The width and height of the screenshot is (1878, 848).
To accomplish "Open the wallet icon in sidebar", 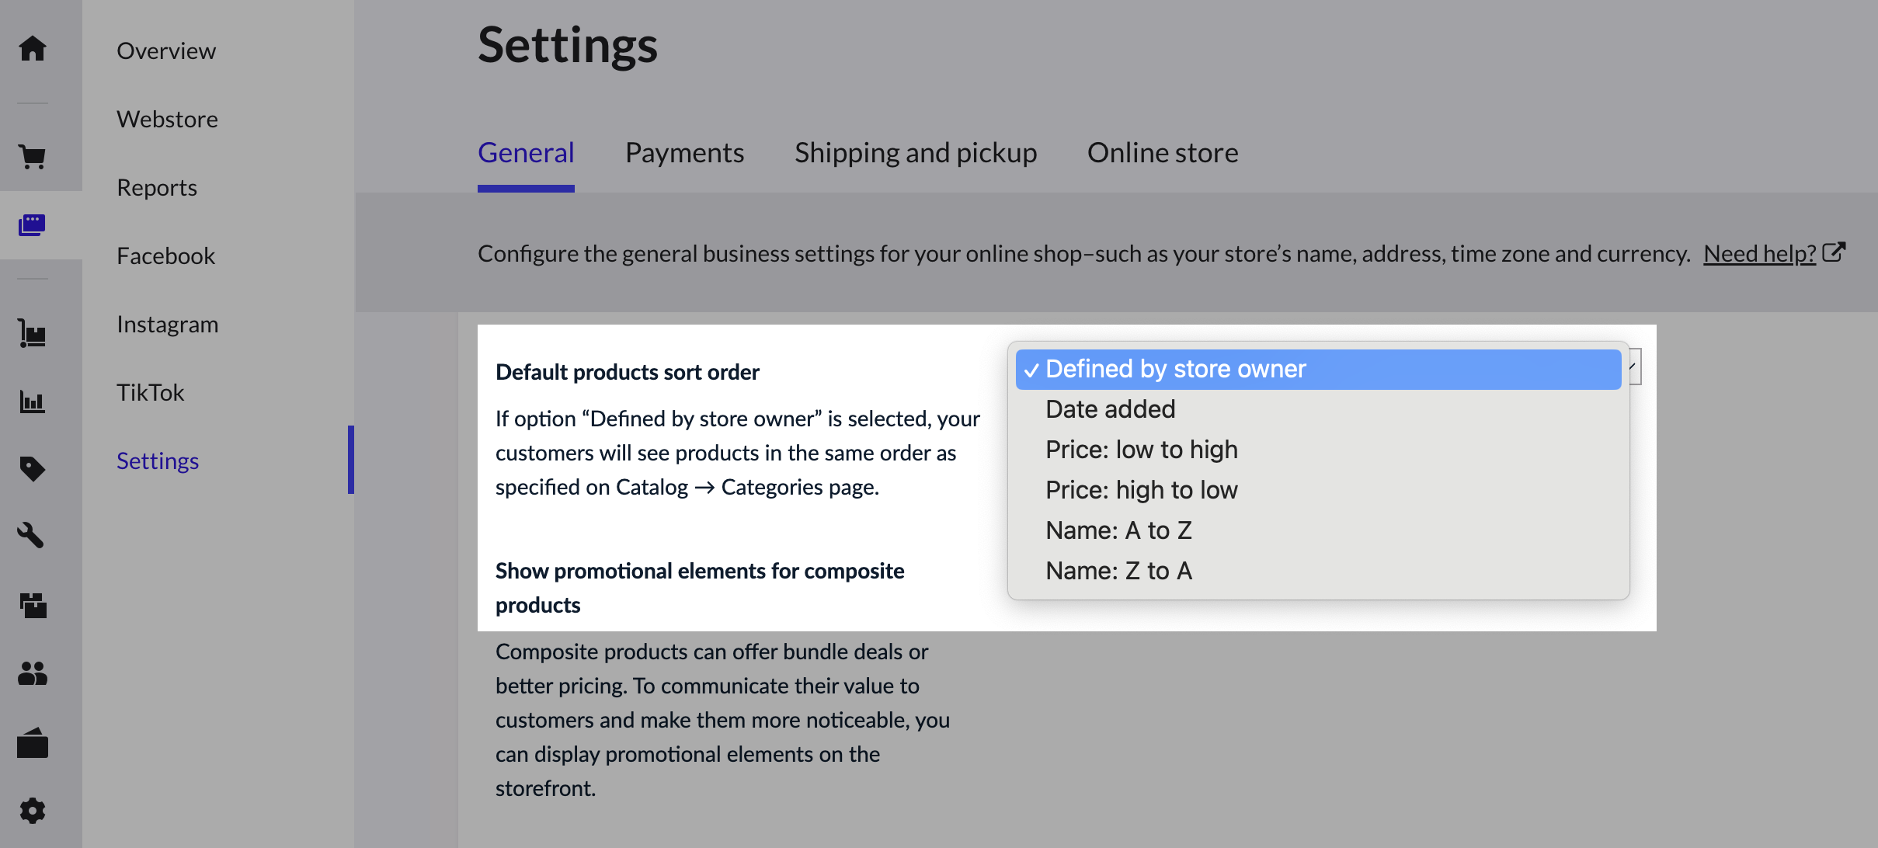I will tap(33, 742).
